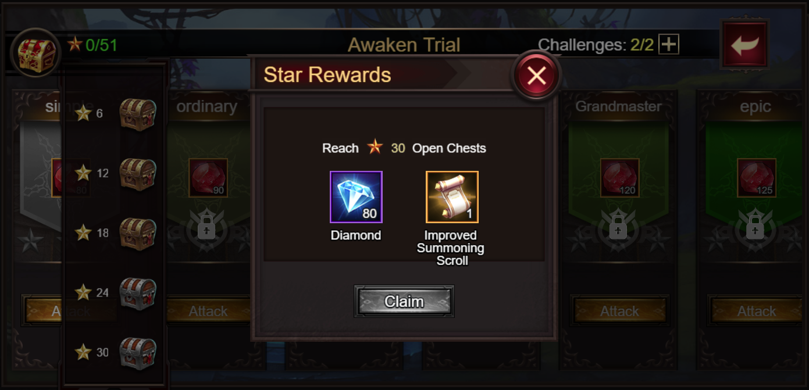Screen dimensions: 809x390
Task: Select the 6-star reward chest
Action: tap(138, 114)
